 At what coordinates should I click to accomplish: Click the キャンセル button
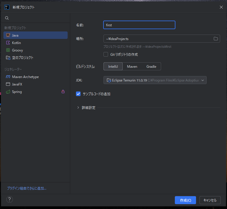pos(210,200)
